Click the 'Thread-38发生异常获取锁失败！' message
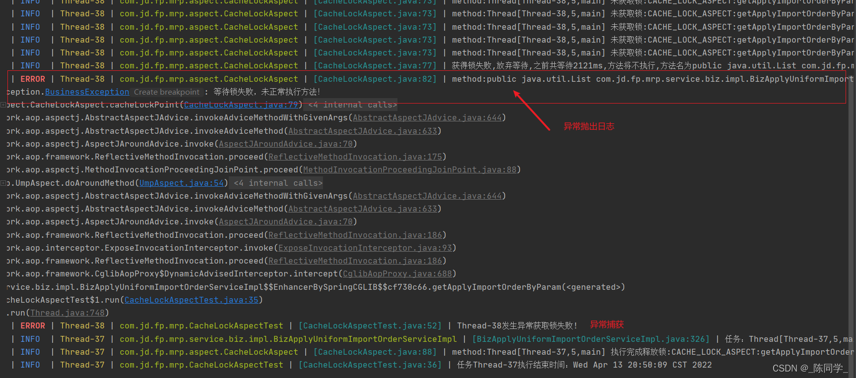 518,326
